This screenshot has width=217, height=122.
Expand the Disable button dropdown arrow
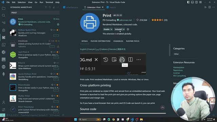click(x=112, y=29)
